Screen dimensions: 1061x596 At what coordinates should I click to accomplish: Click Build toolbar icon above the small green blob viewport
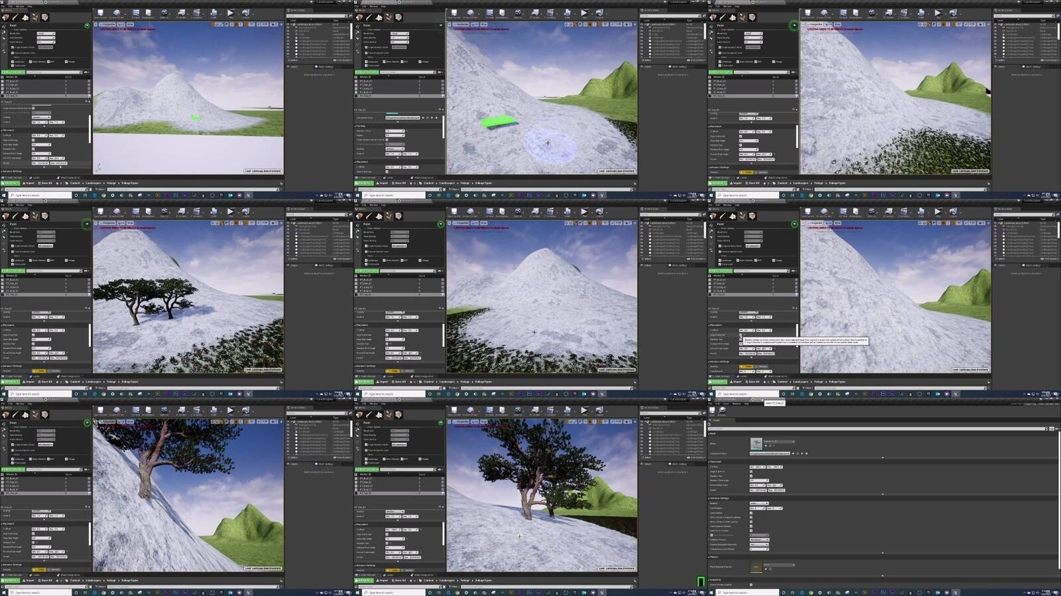[214, 13]
